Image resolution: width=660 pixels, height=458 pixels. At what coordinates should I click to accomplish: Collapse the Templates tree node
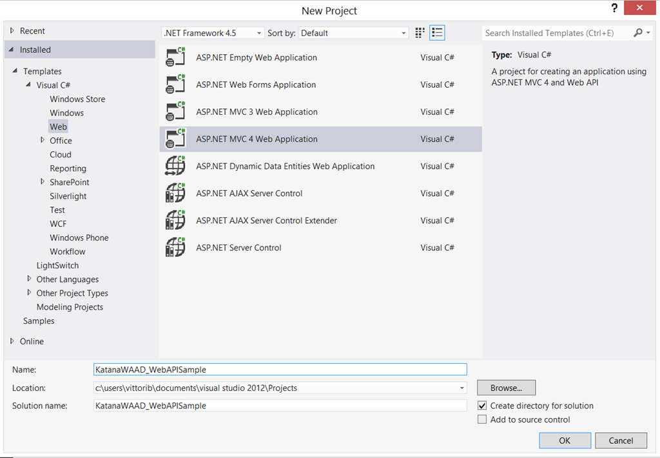tap(15, 71)
